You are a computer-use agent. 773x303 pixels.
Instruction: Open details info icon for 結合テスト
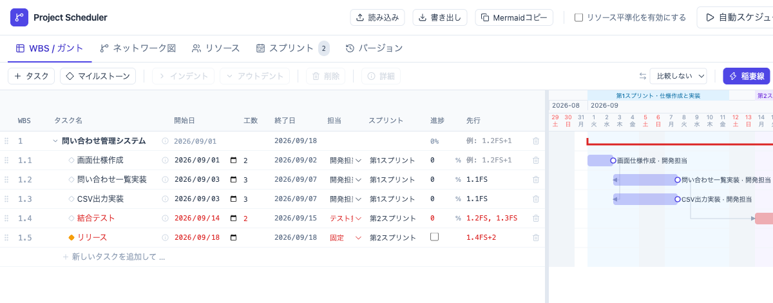(x=165, y=219)
